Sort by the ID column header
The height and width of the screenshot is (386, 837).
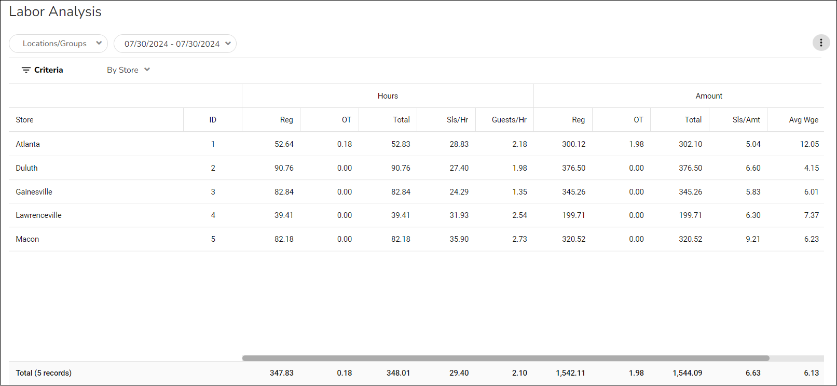point(213,120)
